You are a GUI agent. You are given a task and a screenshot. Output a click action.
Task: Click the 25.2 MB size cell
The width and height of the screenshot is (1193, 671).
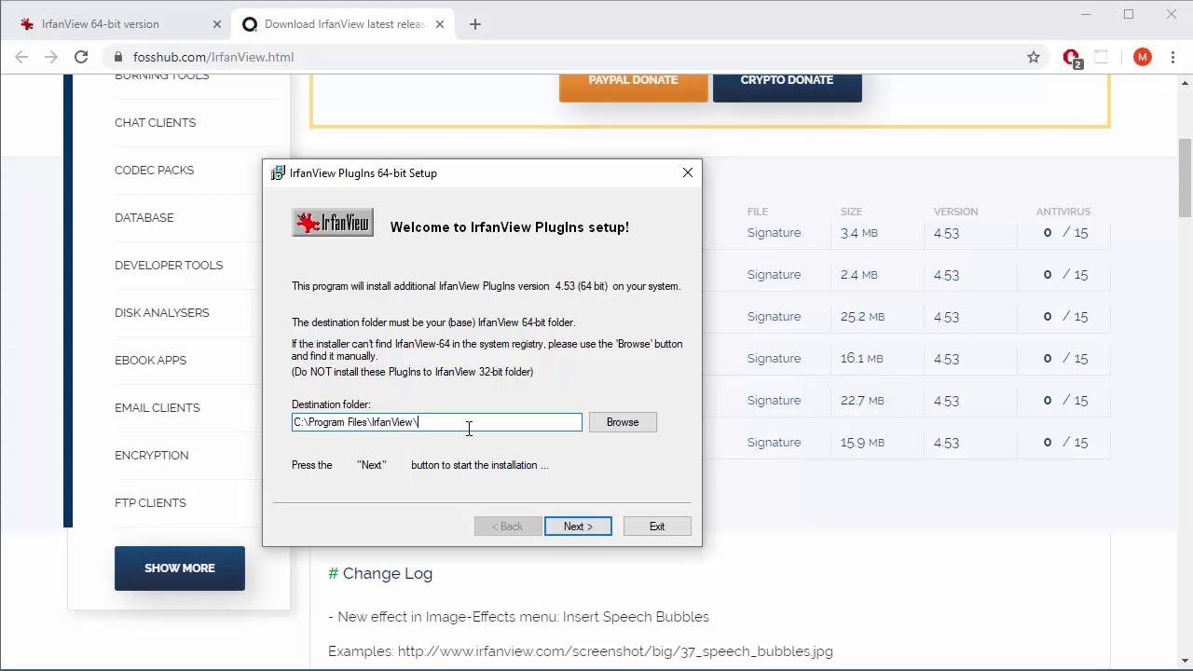point(862,317)
